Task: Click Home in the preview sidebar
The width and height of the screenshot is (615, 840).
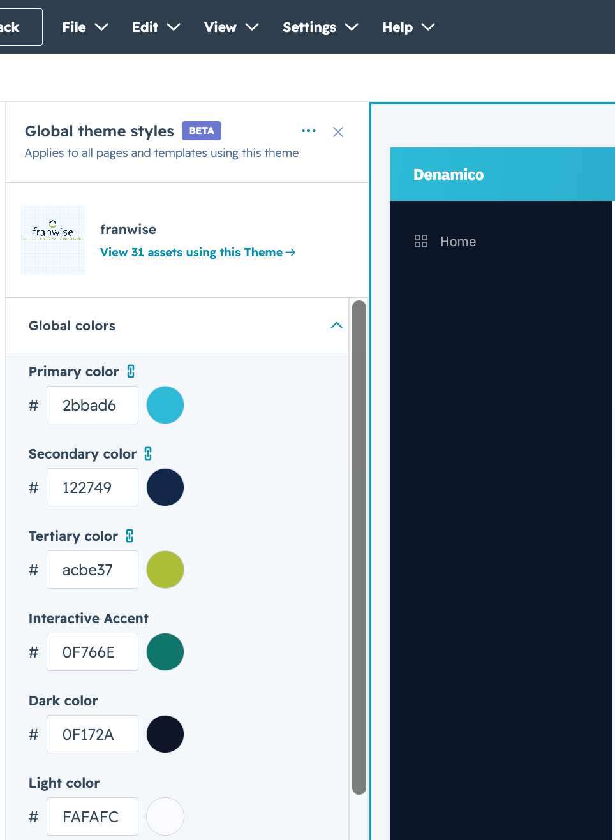Action: coord(458,241)
